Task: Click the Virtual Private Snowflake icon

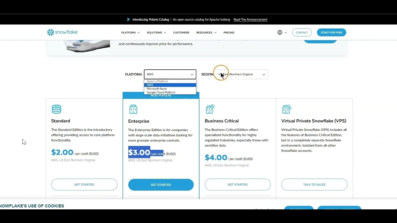Action: pyautogui.click(x=287, y=109)
